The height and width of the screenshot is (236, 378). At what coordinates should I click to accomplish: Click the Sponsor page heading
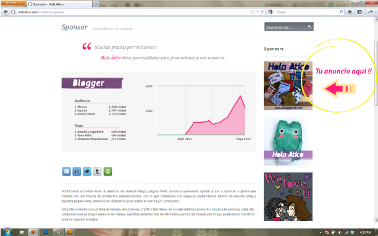75,27
